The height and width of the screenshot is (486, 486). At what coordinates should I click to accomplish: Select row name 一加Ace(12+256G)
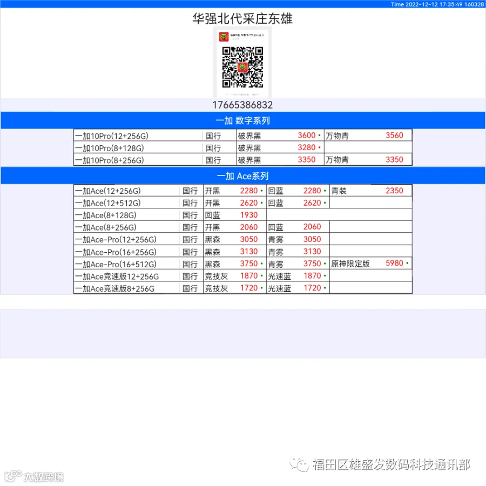(108, 191)
